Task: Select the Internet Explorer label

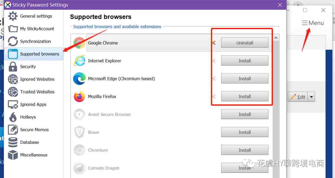Action: (x=105, y=61)
